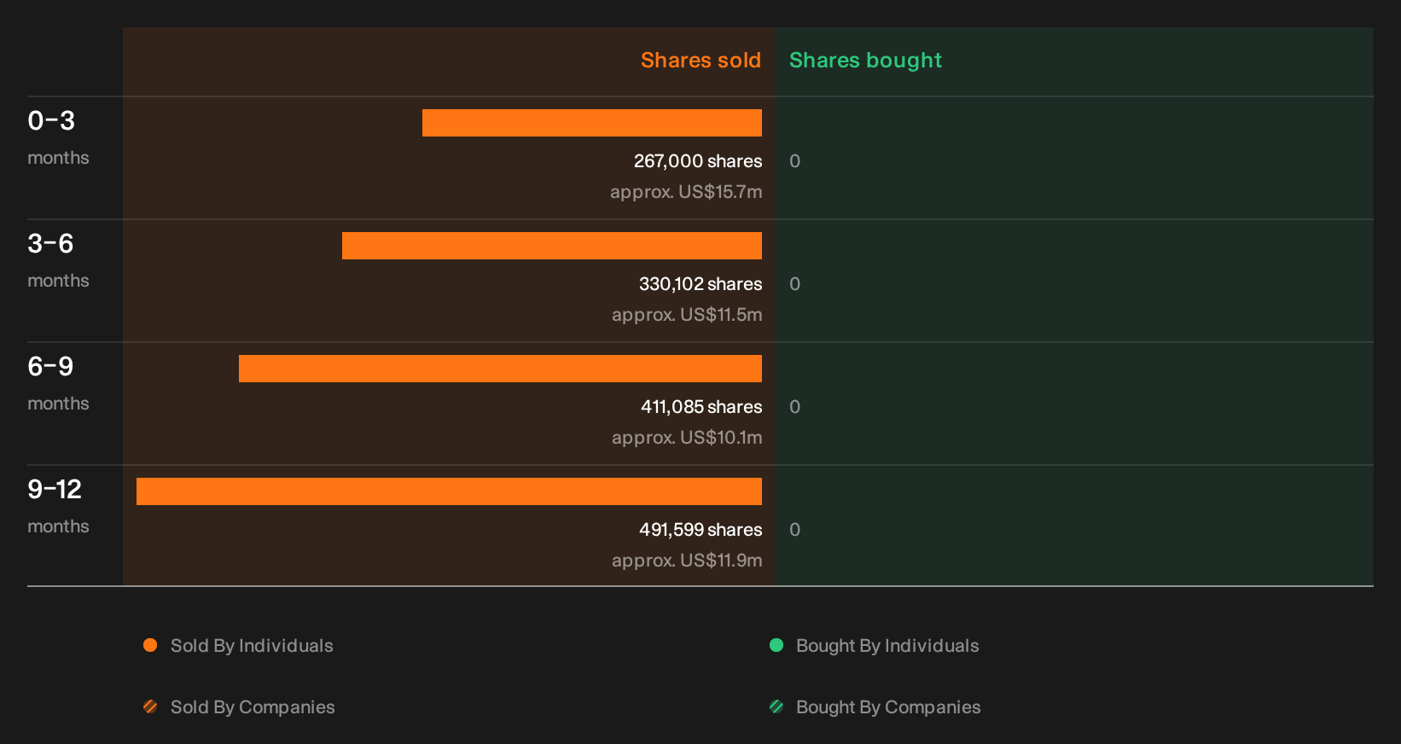Select the Bought By Companies legend label
Viewport: 1401px width, 744px height.
coord(888,707)
